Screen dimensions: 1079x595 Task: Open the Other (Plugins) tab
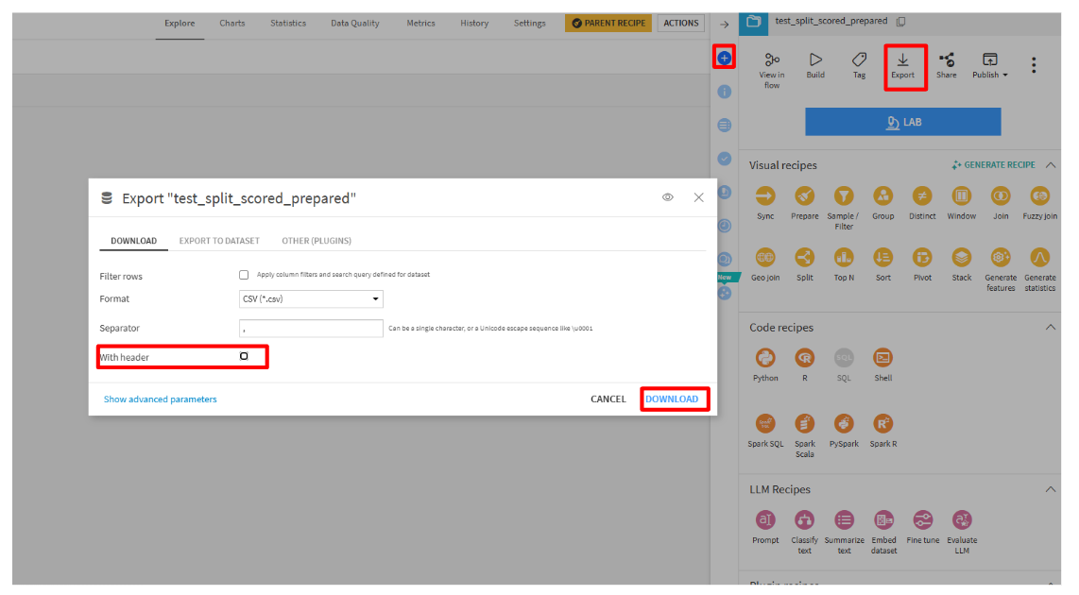(317, 241)
